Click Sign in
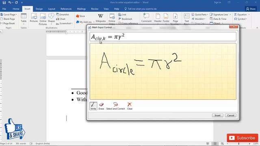 (x=217, y=2)
